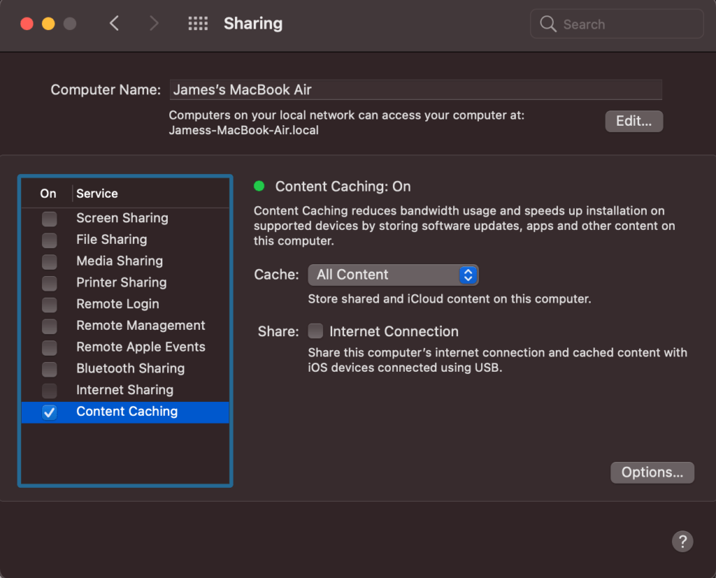Click into the Search field

pyautogui.click(x=626, y=24)
